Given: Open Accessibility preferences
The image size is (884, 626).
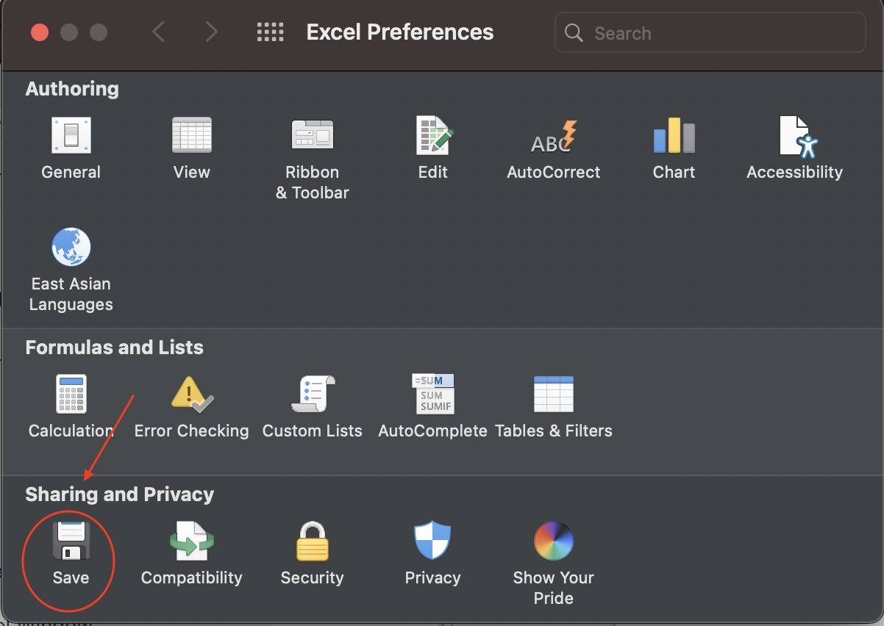Looking at the screenshot, I should [x=795, y=137].
